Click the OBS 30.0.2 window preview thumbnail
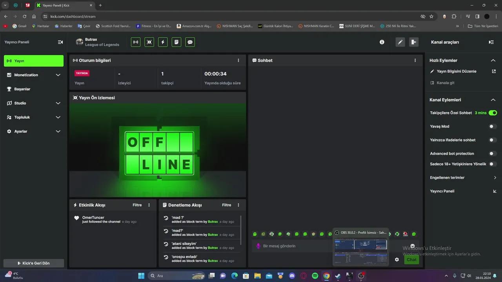 click(360, 249)
